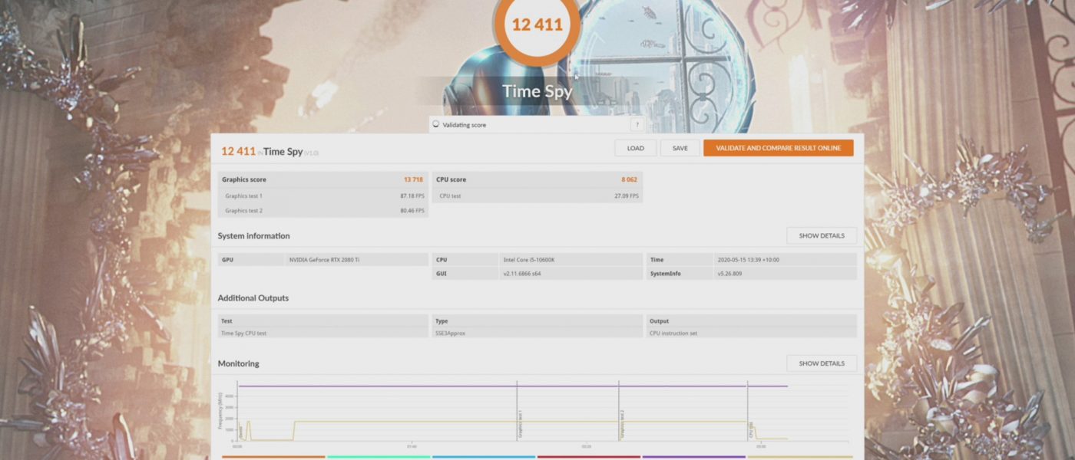Click the Graphics test 2 row label
Image resolution: width=1075 pixels, height=460 pixels.
(x=243, y=211)
